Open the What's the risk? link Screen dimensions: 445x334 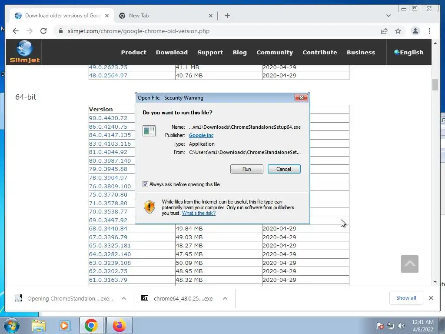pos(199,213)
